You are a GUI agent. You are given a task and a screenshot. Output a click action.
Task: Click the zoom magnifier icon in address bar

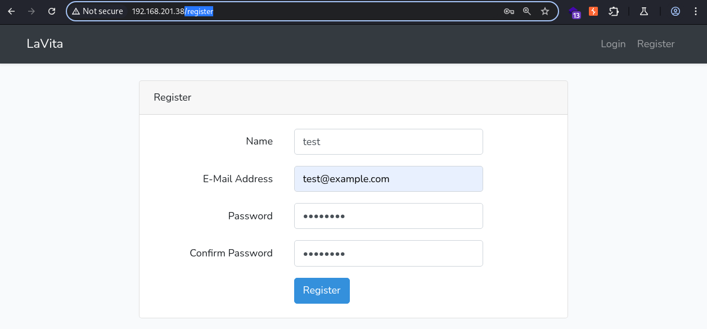(527, 11)
